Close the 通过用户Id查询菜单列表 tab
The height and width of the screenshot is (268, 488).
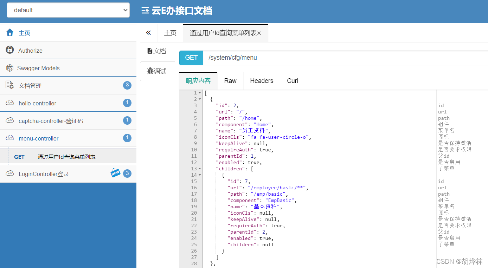(259, 33)
